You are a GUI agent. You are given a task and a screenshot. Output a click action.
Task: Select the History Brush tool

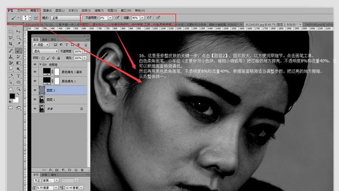tap(19, 57)
